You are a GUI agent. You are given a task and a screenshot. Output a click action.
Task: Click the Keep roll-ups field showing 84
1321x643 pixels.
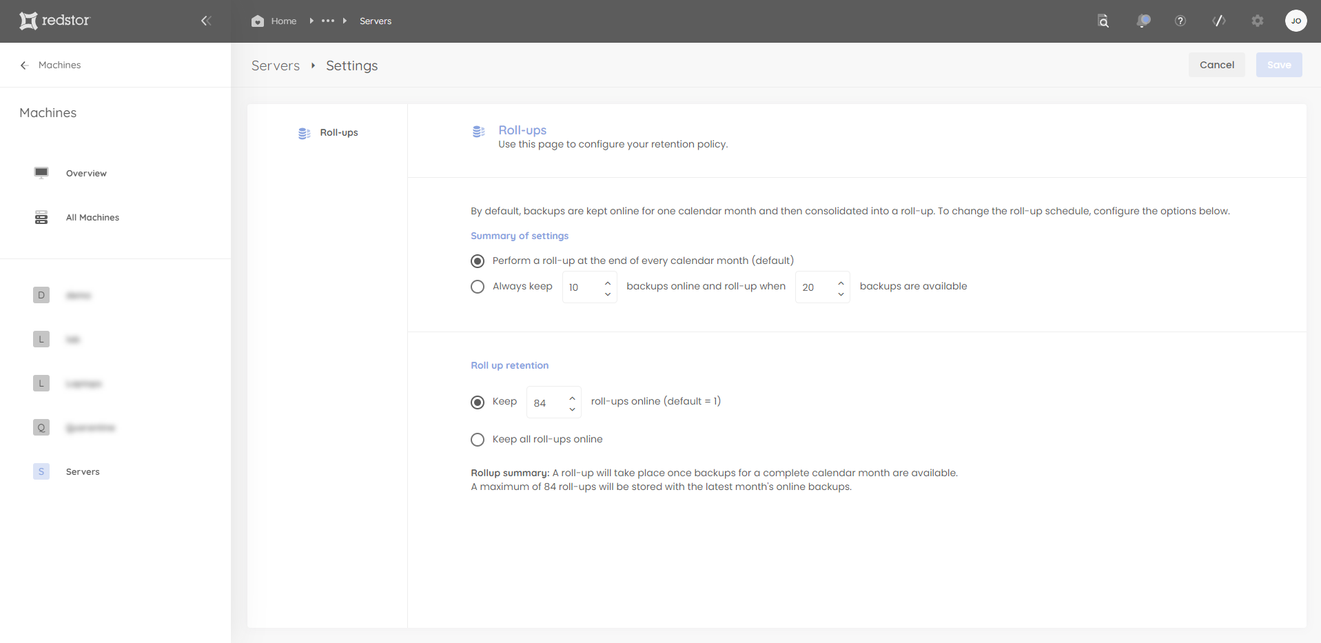(554, 402)
